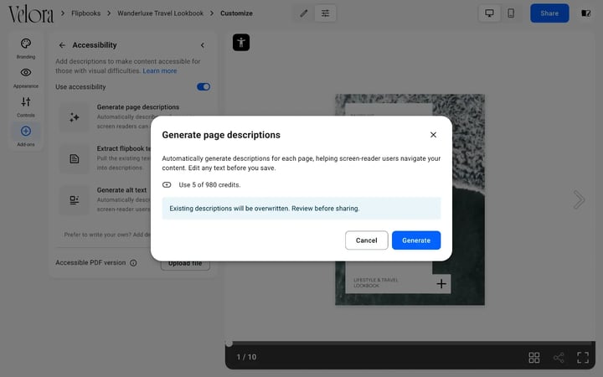Click the credits icon in the dialog
Viewport: 603px width, 377px height.
[167, 184]
